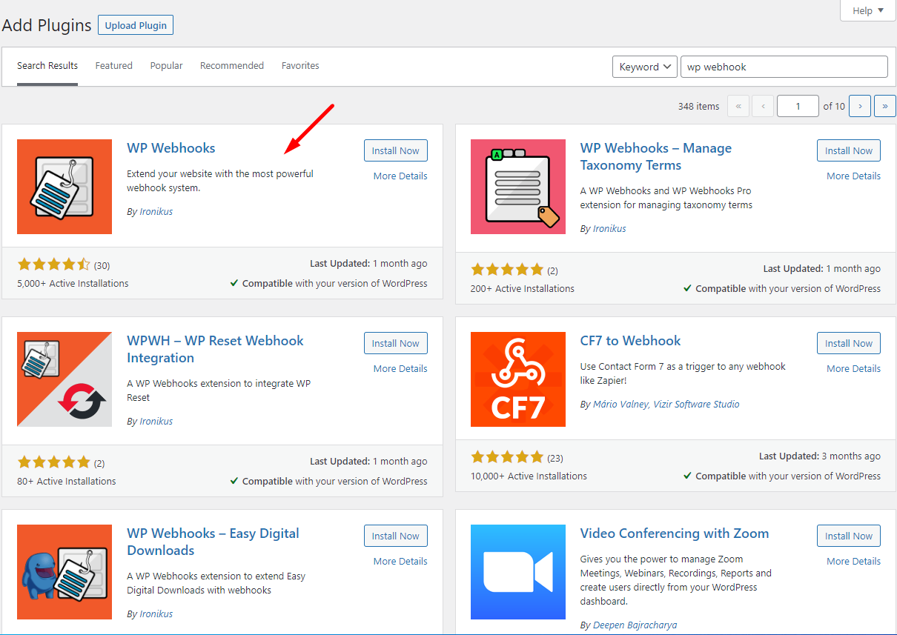Switch to the Search Results tab

pyautogui.click(x=47, y=66)
